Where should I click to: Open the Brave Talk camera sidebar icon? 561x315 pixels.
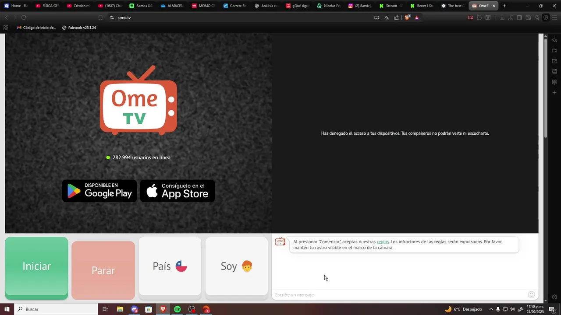point(554,50)
